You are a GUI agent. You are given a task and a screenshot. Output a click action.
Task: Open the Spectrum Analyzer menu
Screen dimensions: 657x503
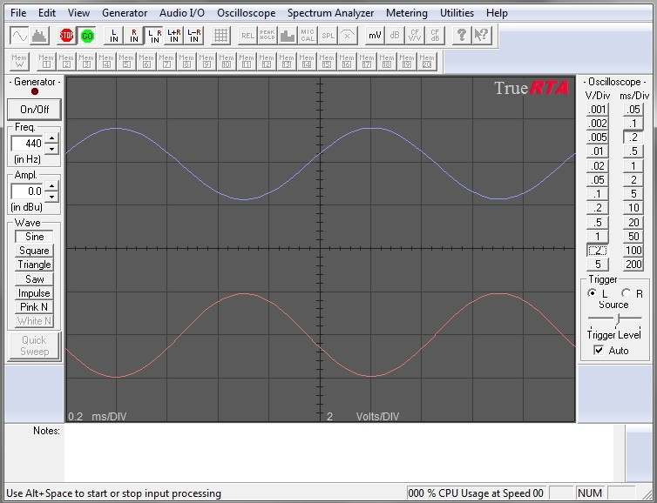(330, 13)
